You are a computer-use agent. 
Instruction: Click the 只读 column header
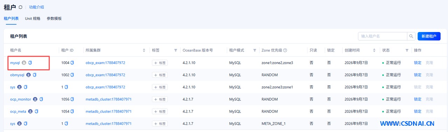click(313, 51)
